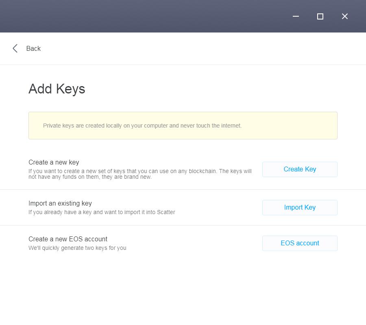
Task: Click the 'import it into Scatter' description text
Action: [101, 212]
